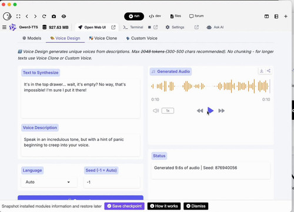Click the eye icon in the toolbar
The width and height of the screenshot is (294, 212).
pos(64,16)
